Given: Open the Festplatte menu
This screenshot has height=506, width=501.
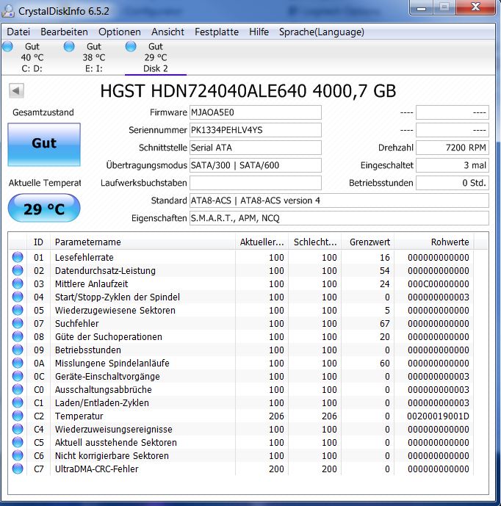Looking at the screenshot, I should (x=217, y=32).
